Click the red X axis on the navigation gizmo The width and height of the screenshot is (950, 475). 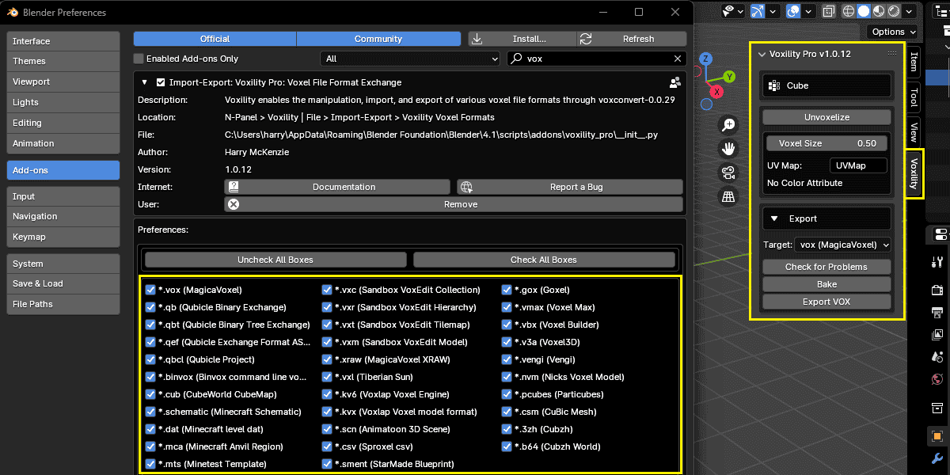pyautogui.click(x=717, y=92)
